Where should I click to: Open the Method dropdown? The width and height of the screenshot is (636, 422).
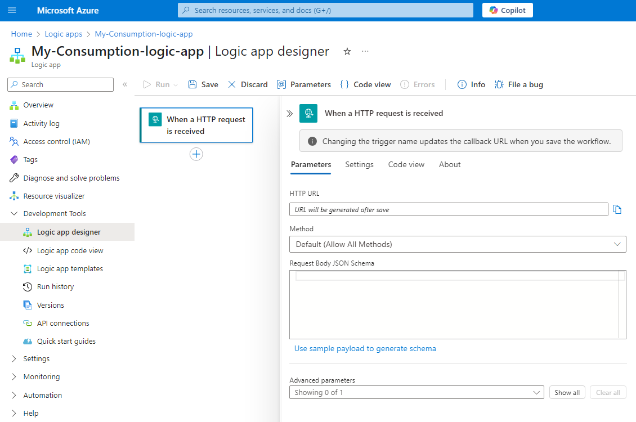pyautogui.click(x=457, y=244)
